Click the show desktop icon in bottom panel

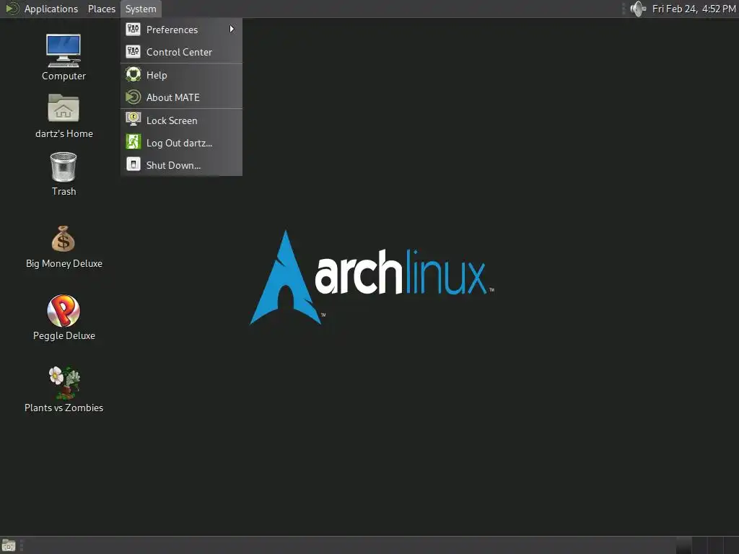[x=9, y=545]
